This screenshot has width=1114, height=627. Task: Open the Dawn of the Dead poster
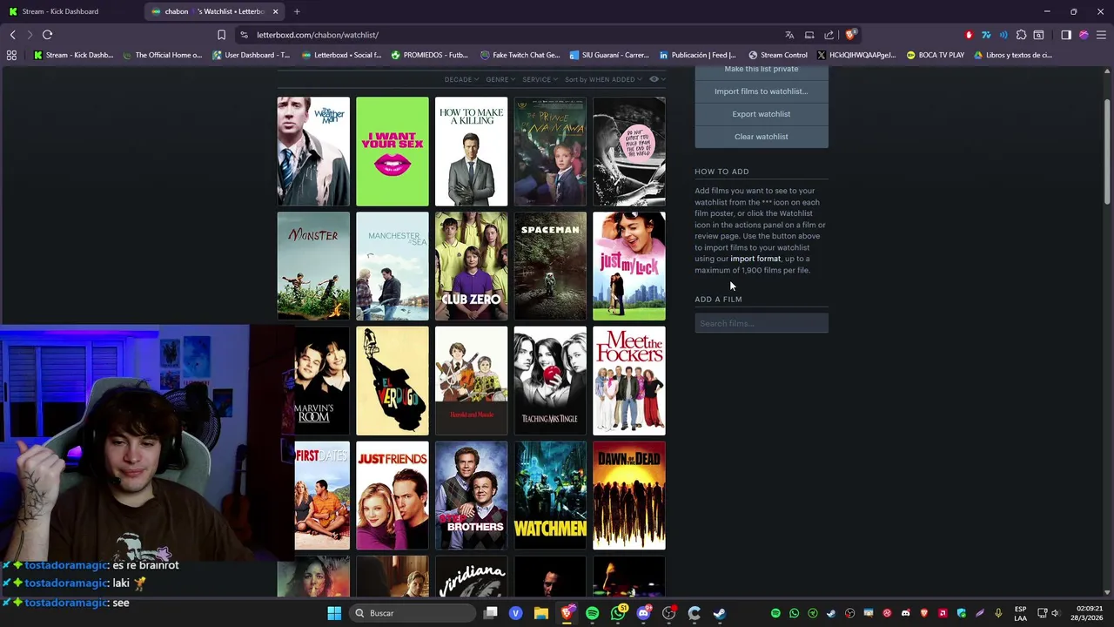coord(629,496)
